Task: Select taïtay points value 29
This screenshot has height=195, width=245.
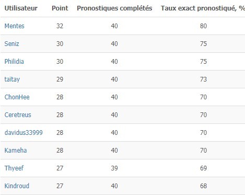Action: click(x=60, y=79)
